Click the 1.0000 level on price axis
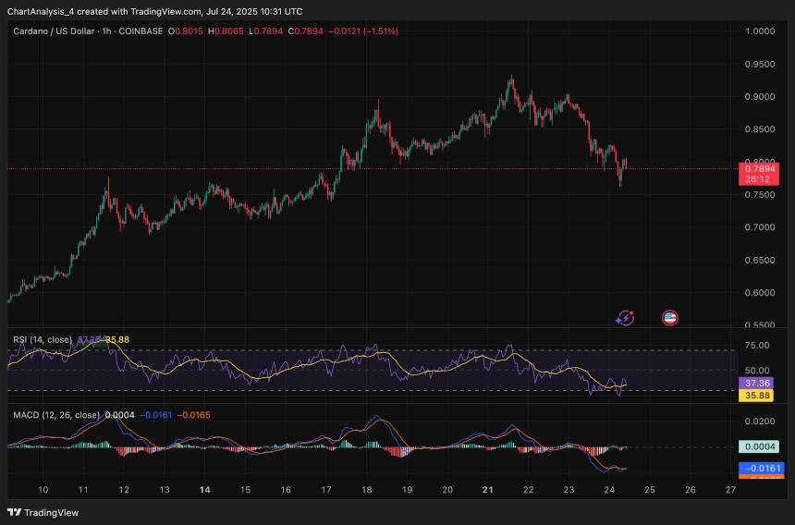This screenshot has height=525, width=795. tap(760, 31)
